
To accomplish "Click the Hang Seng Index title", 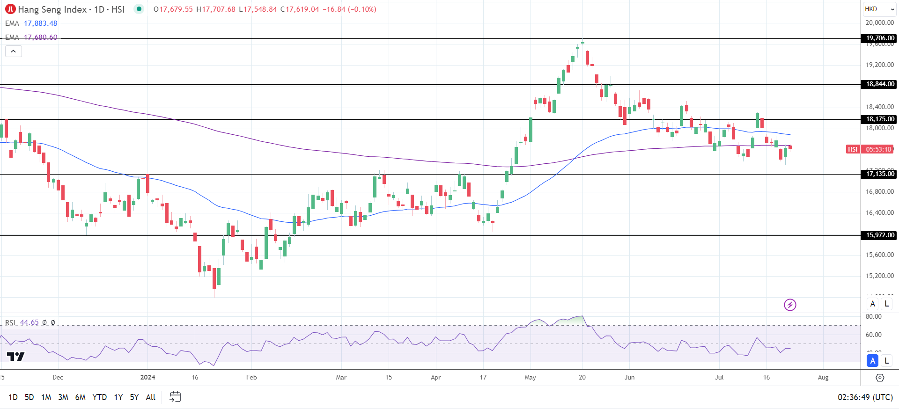I will point(52,9).
